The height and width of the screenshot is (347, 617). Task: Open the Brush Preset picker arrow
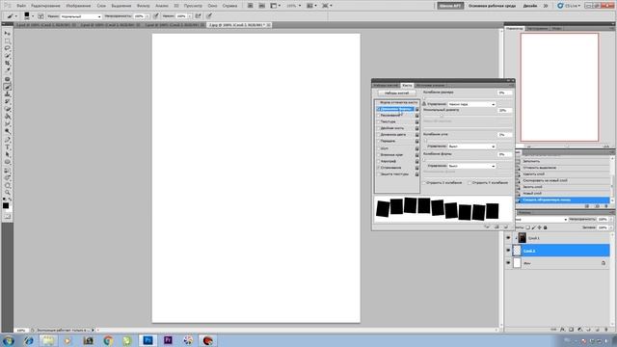pos(32,16)
